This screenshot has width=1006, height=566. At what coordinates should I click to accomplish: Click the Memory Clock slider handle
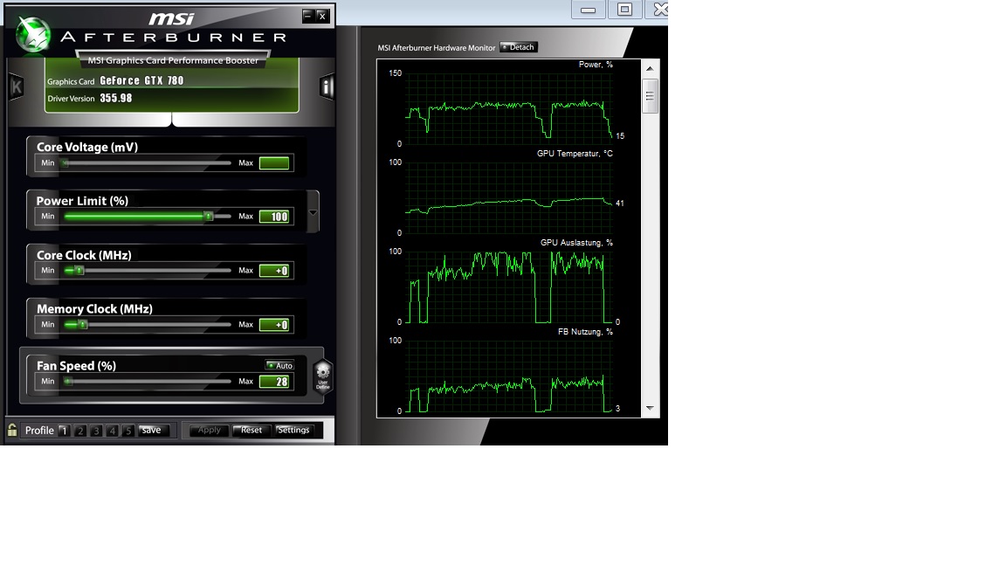pyautogui.click(x=83, y=324)
